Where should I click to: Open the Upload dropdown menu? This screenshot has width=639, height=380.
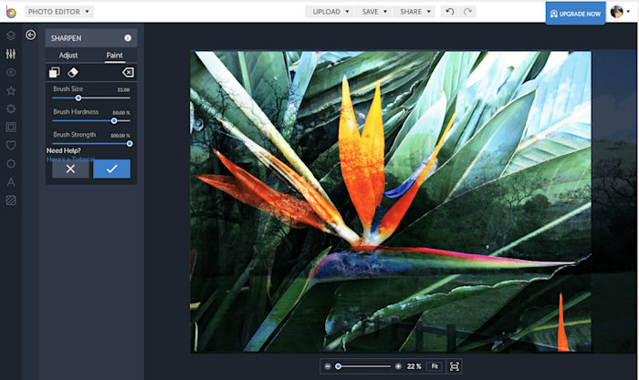(x=330, y=12)
